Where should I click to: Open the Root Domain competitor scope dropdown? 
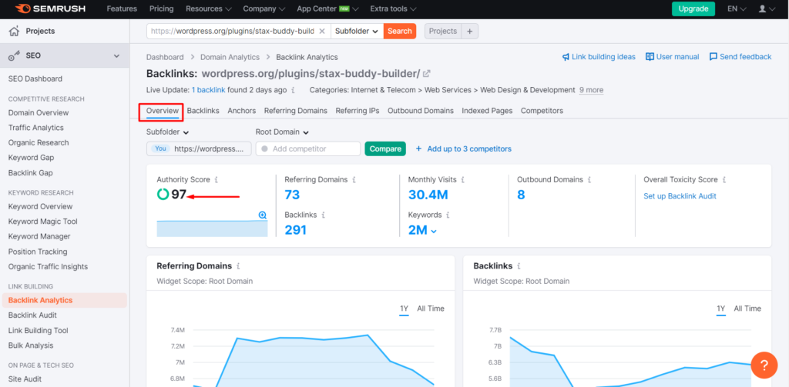pos(282,132)
